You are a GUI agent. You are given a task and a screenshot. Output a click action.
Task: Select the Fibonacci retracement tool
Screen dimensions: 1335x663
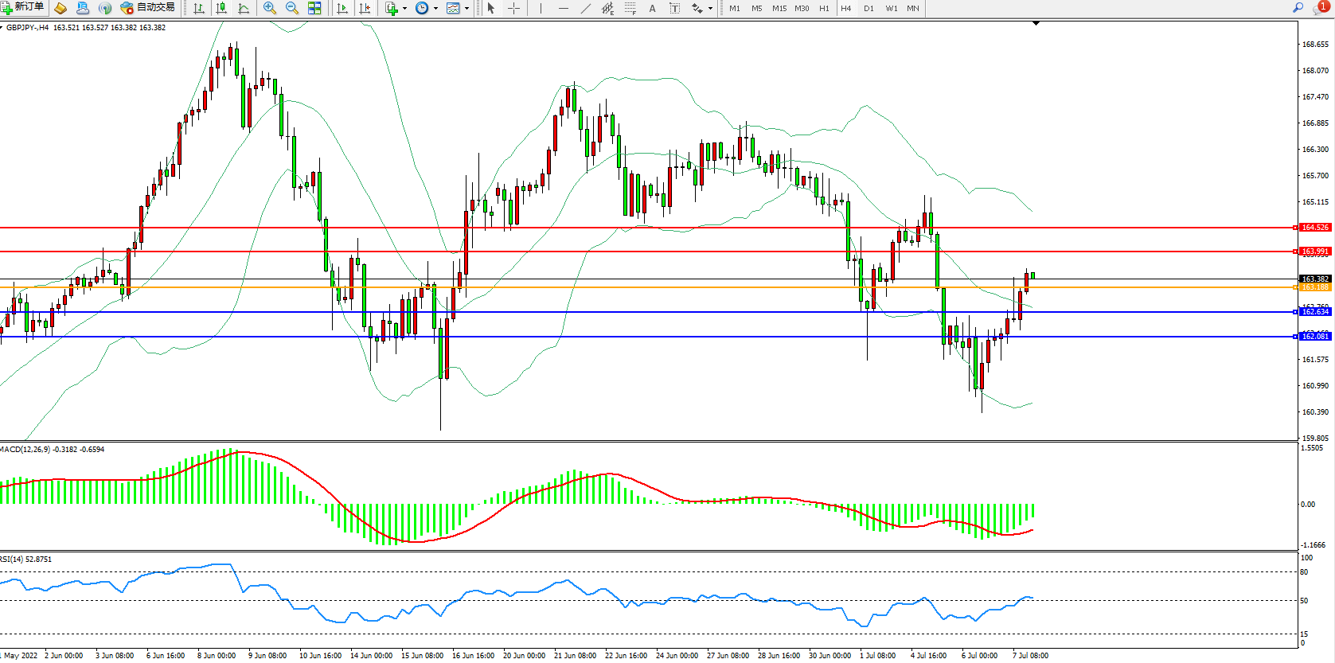[630, 8]
